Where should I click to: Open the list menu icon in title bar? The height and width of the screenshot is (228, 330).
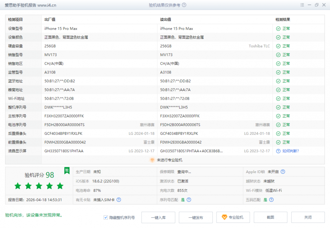tap(302, 5)
